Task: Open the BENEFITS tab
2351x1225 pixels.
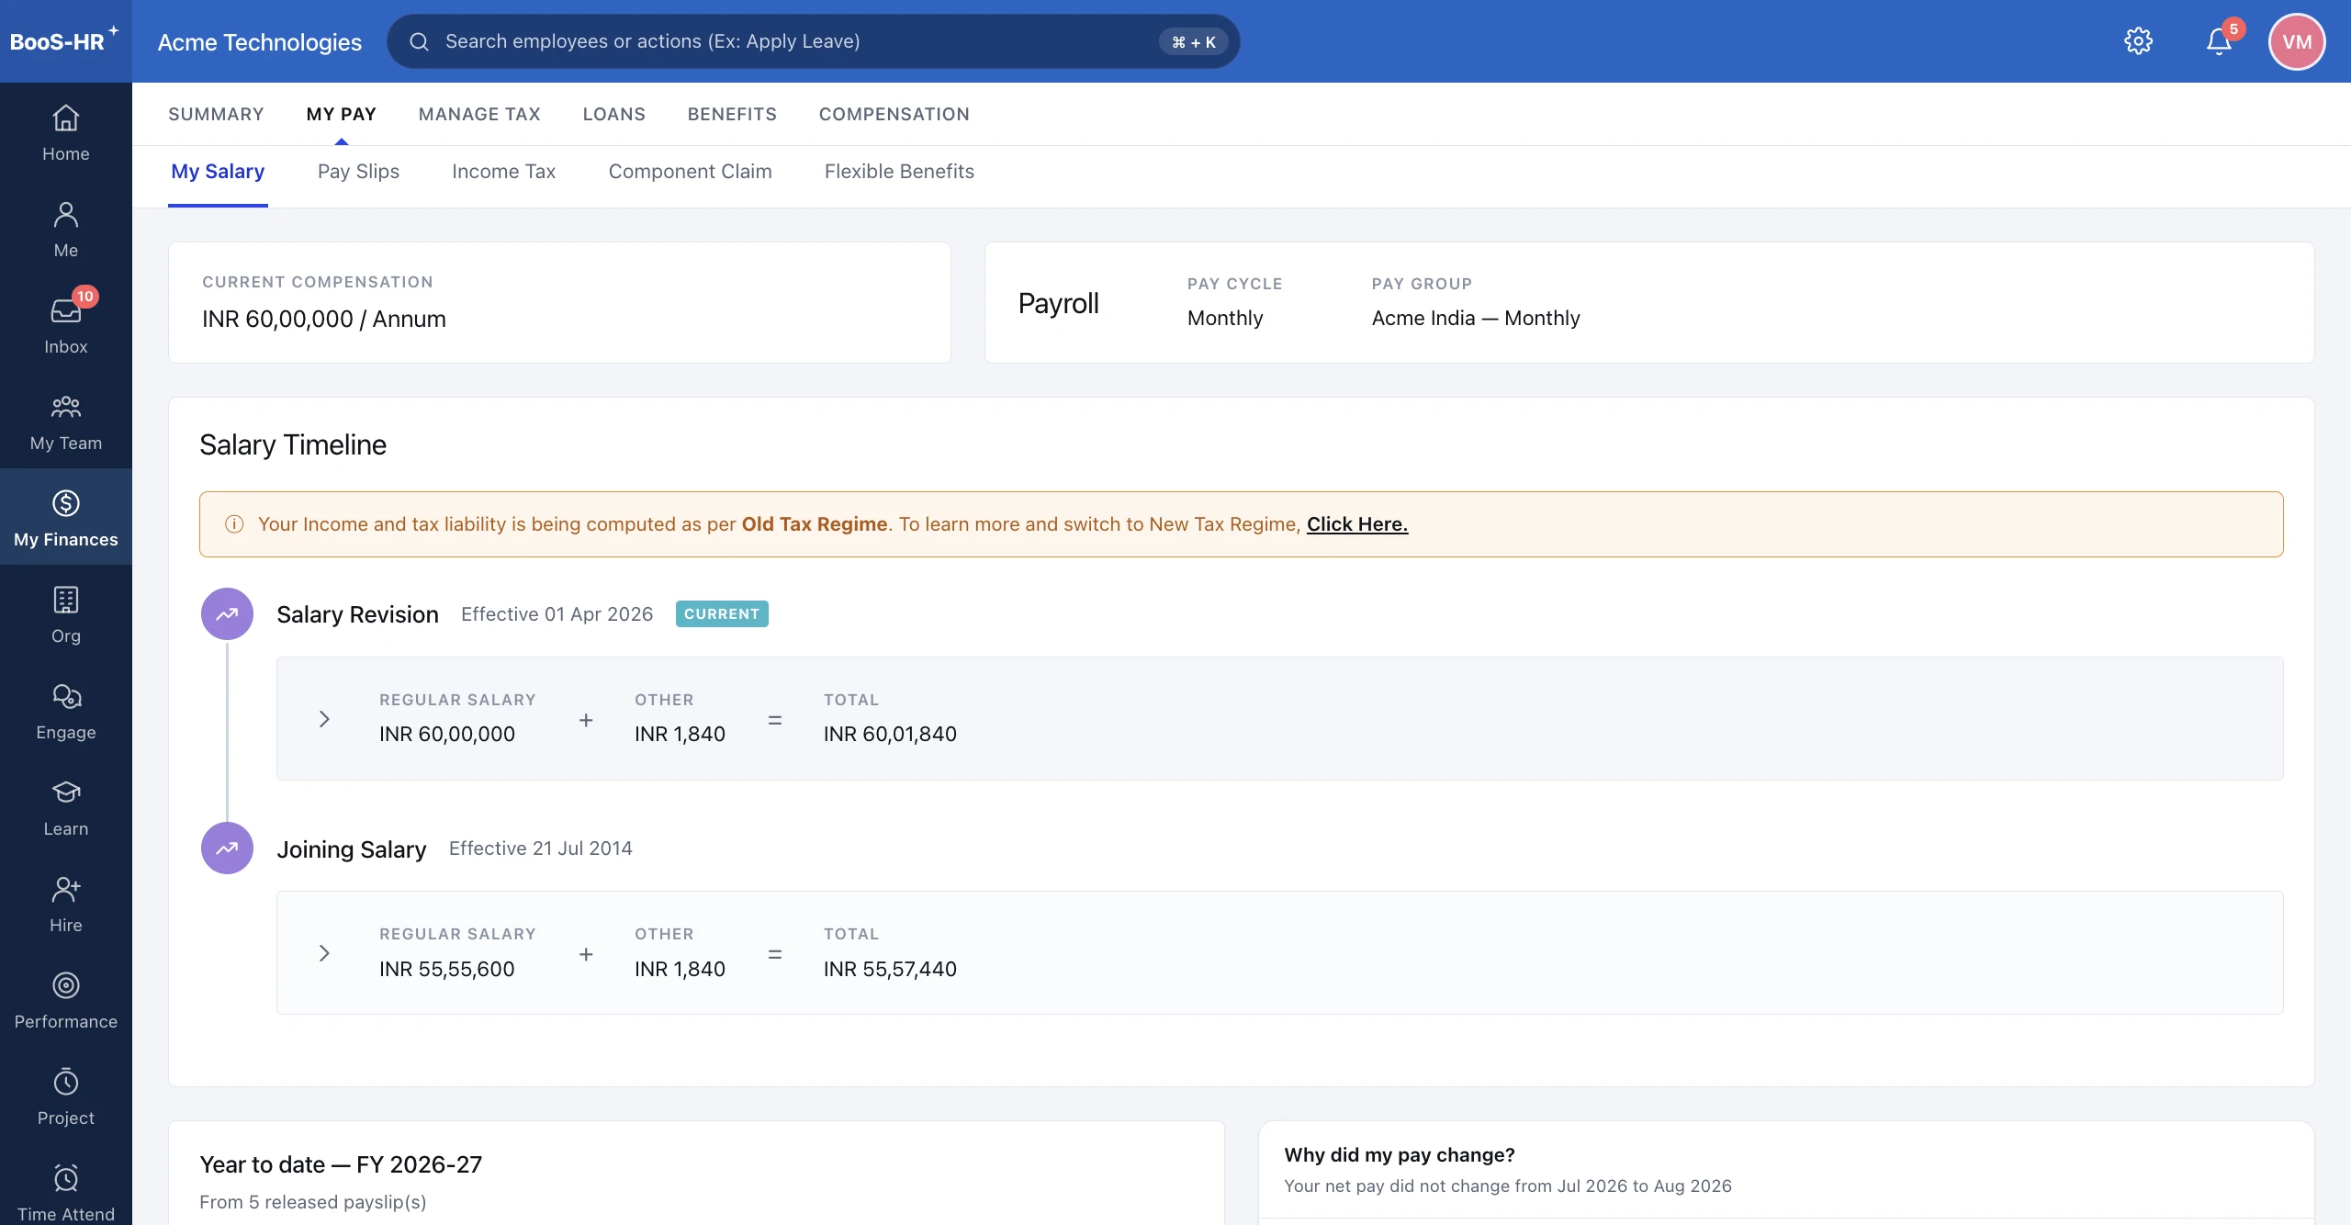Action: [x=732, y=114]
